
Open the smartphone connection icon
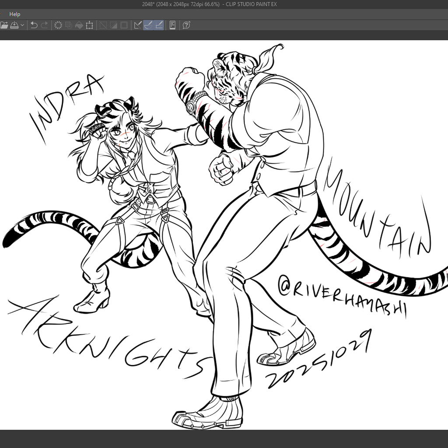click(172, 25)
